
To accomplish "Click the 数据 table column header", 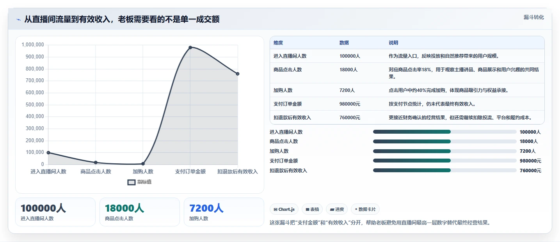I will click(344, 42).
